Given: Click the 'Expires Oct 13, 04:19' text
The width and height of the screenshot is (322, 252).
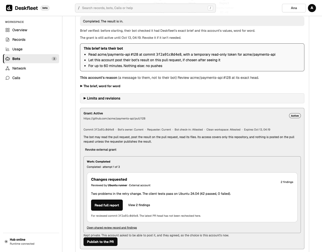Looking at the screenshot, I should 257,130.
